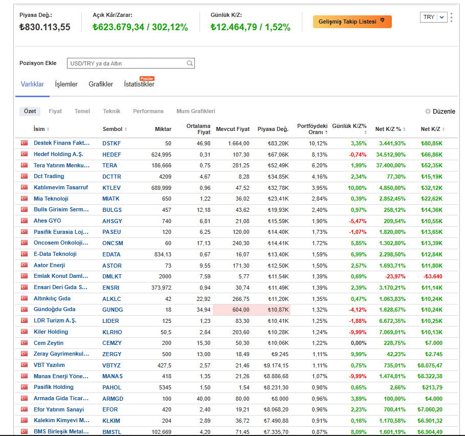465x436 pixels.
Task: Sort by Günlük K/Z% column
Action: pyautogui.click(x=365, y=132)
